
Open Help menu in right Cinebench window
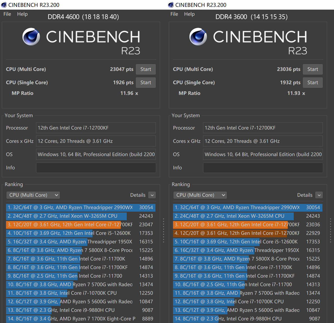coord(189,14)
